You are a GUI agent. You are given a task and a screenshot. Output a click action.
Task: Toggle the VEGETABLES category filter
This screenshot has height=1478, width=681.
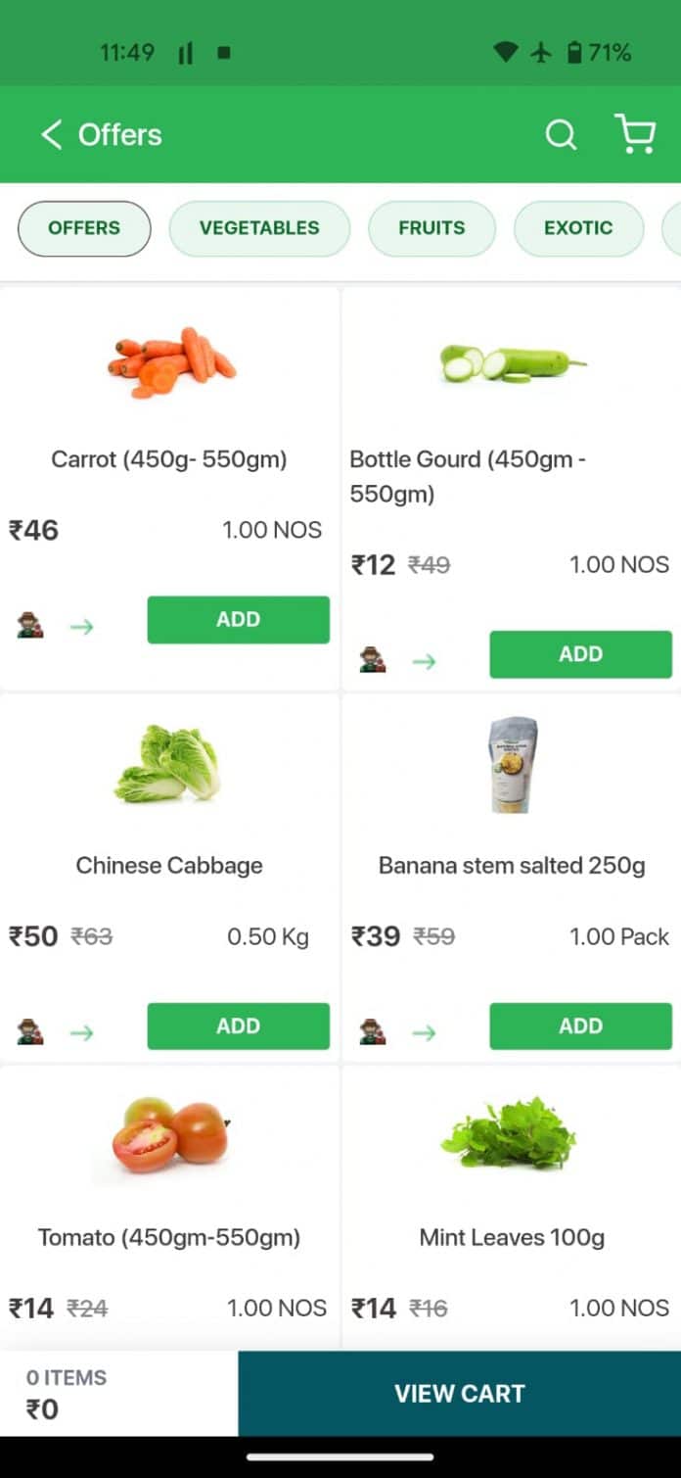click(x=259, y=228)
